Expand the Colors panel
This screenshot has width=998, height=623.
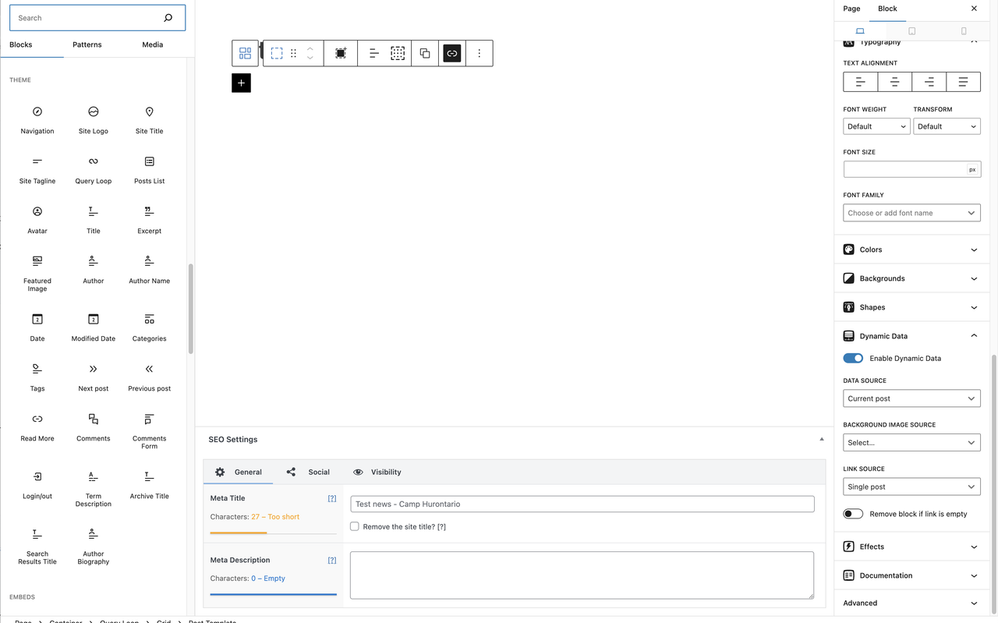coord(911,250)
